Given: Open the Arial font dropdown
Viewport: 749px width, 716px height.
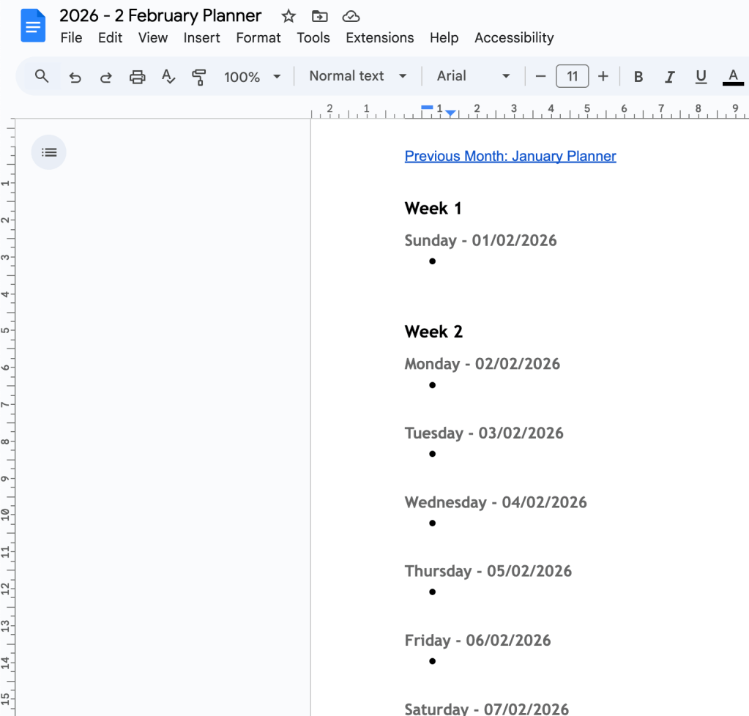Looking at the screenshot, I should [x=473, y=76].
